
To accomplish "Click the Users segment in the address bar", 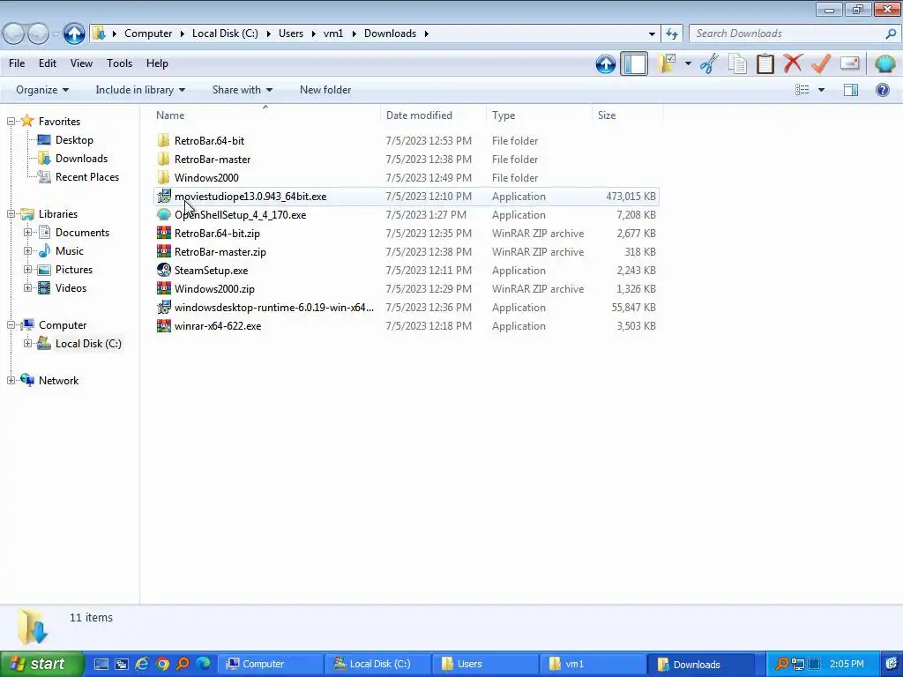I will (291, 33).
